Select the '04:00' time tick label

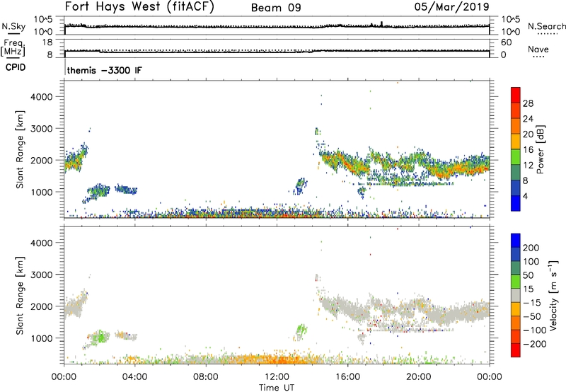pos(135,377)
